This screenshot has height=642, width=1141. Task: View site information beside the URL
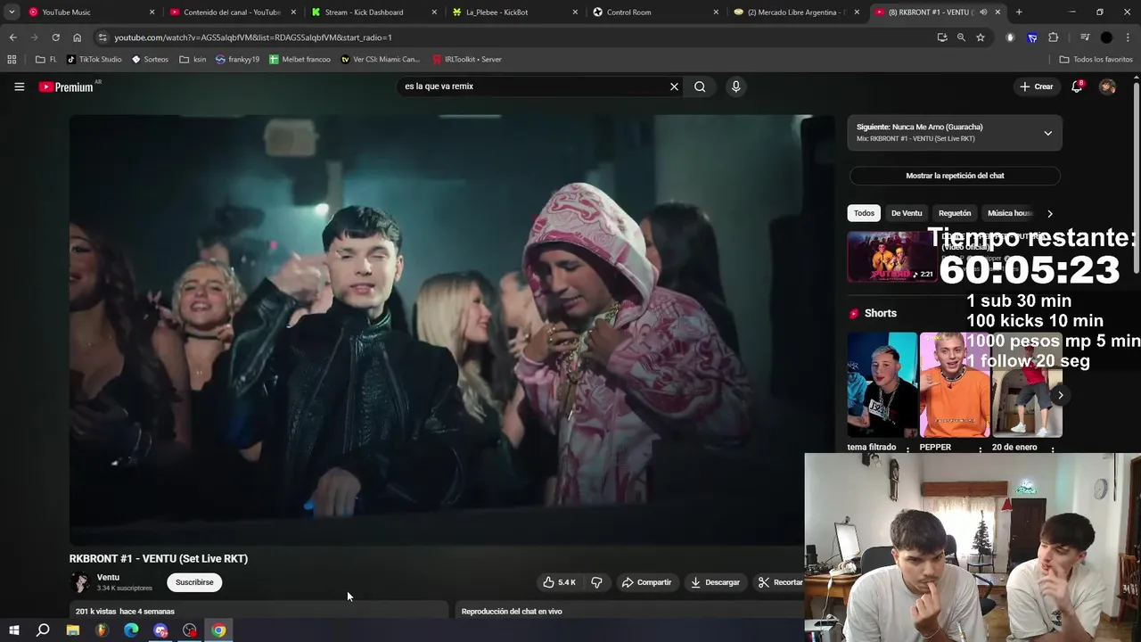pyautogui.click(x=103, y=37)
